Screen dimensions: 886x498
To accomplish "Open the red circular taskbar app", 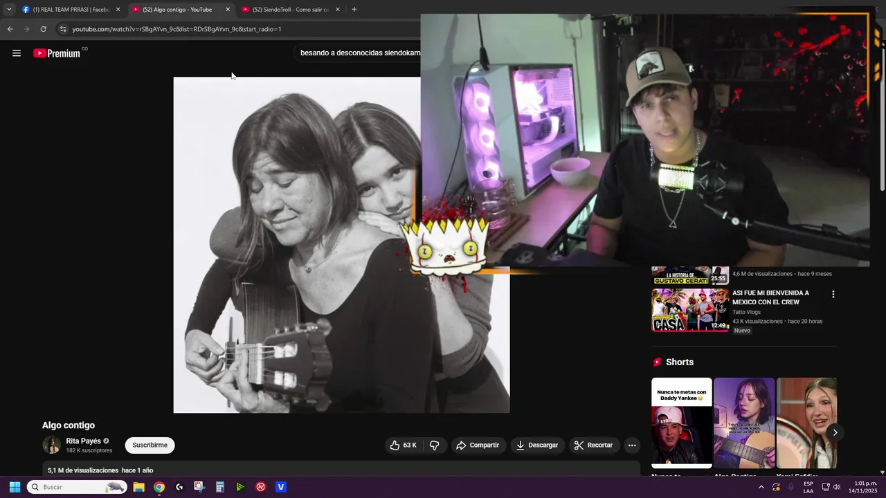I will (x=261, y=487).
